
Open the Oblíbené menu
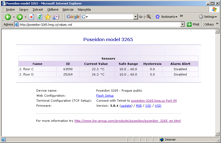[x=53, y=10]
